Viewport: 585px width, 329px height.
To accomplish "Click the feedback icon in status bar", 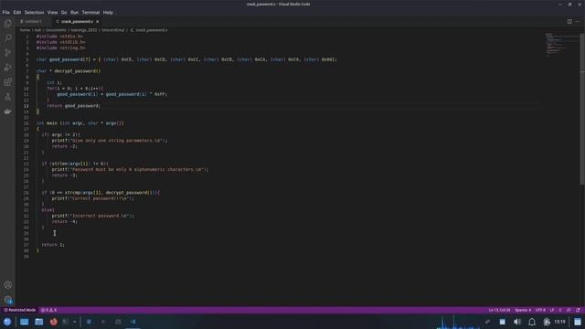I will pyautogui.click(x=569, y=310).
